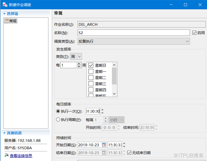Click the app icon in the title bar
The height and width of the screenshot is (161, 207).
[5, 4]
